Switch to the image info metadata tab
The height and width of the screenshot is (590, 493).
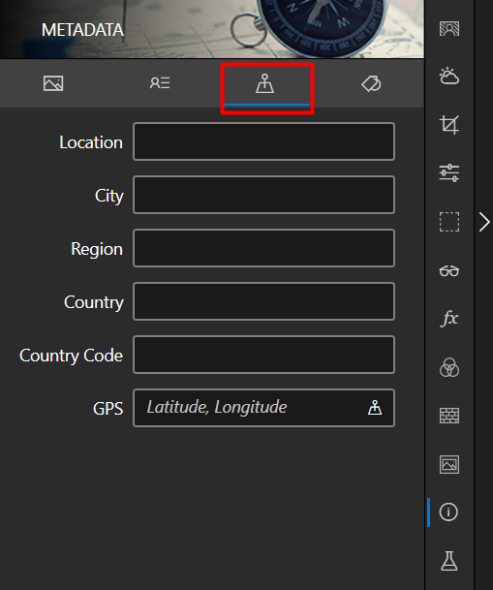click(x=53, y=83)
